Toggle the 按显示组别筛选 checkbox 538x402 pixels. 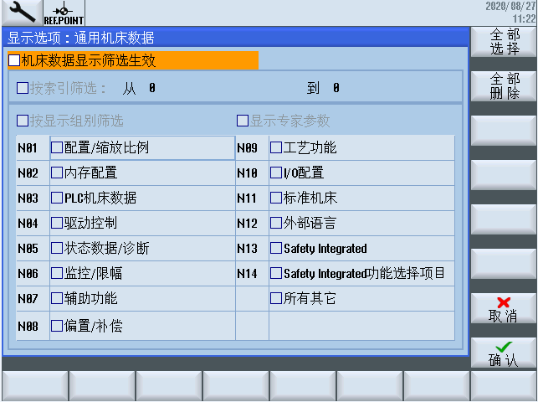(x=23, y=121)
